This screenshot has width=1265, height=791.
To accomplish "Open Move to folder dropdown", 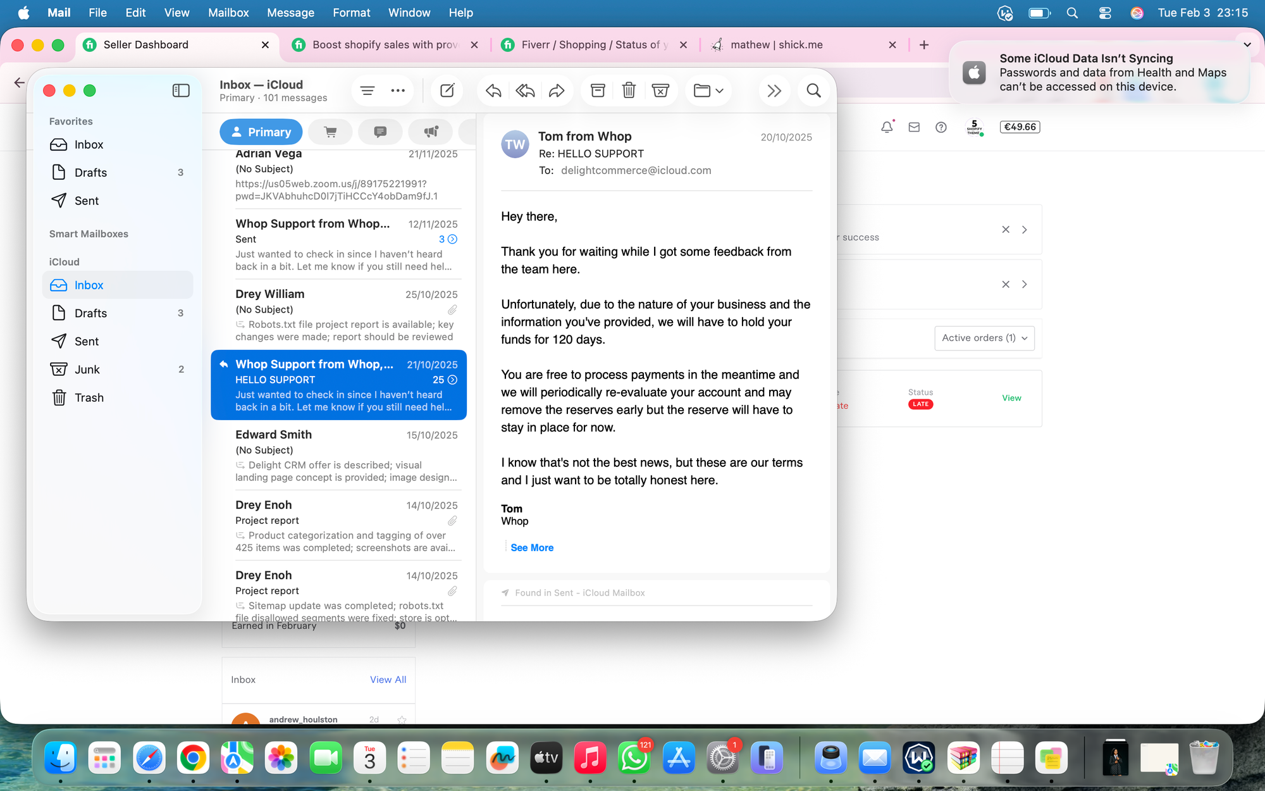I will tap(708, 90).
